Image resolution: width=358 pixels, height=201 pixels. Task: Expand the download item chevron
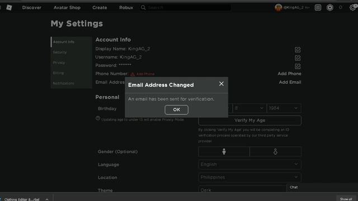[x=47, y=199]
